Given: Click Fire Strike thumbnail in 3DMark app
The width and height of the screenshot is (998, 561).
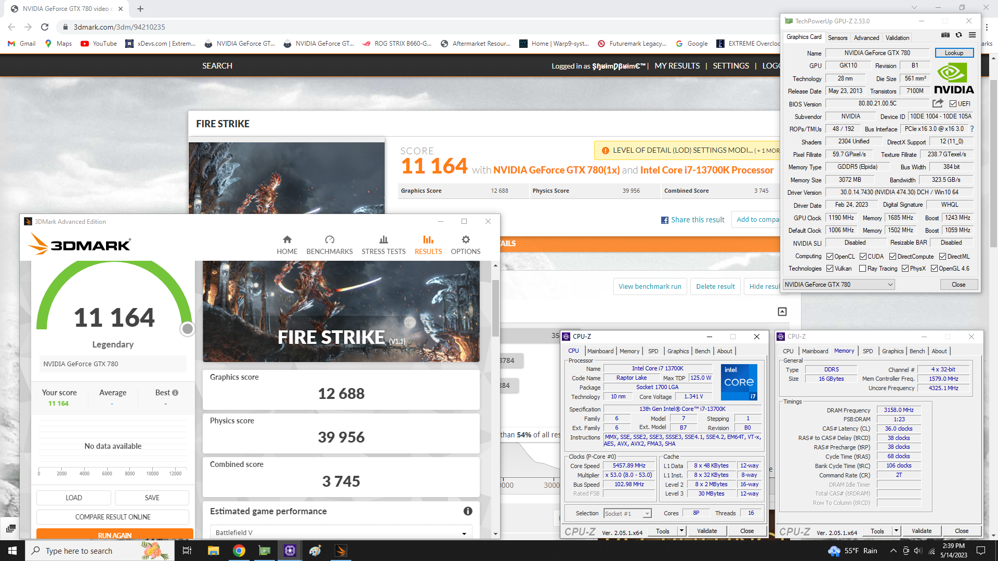Looking at the screenshot, I should coord(341,312).
